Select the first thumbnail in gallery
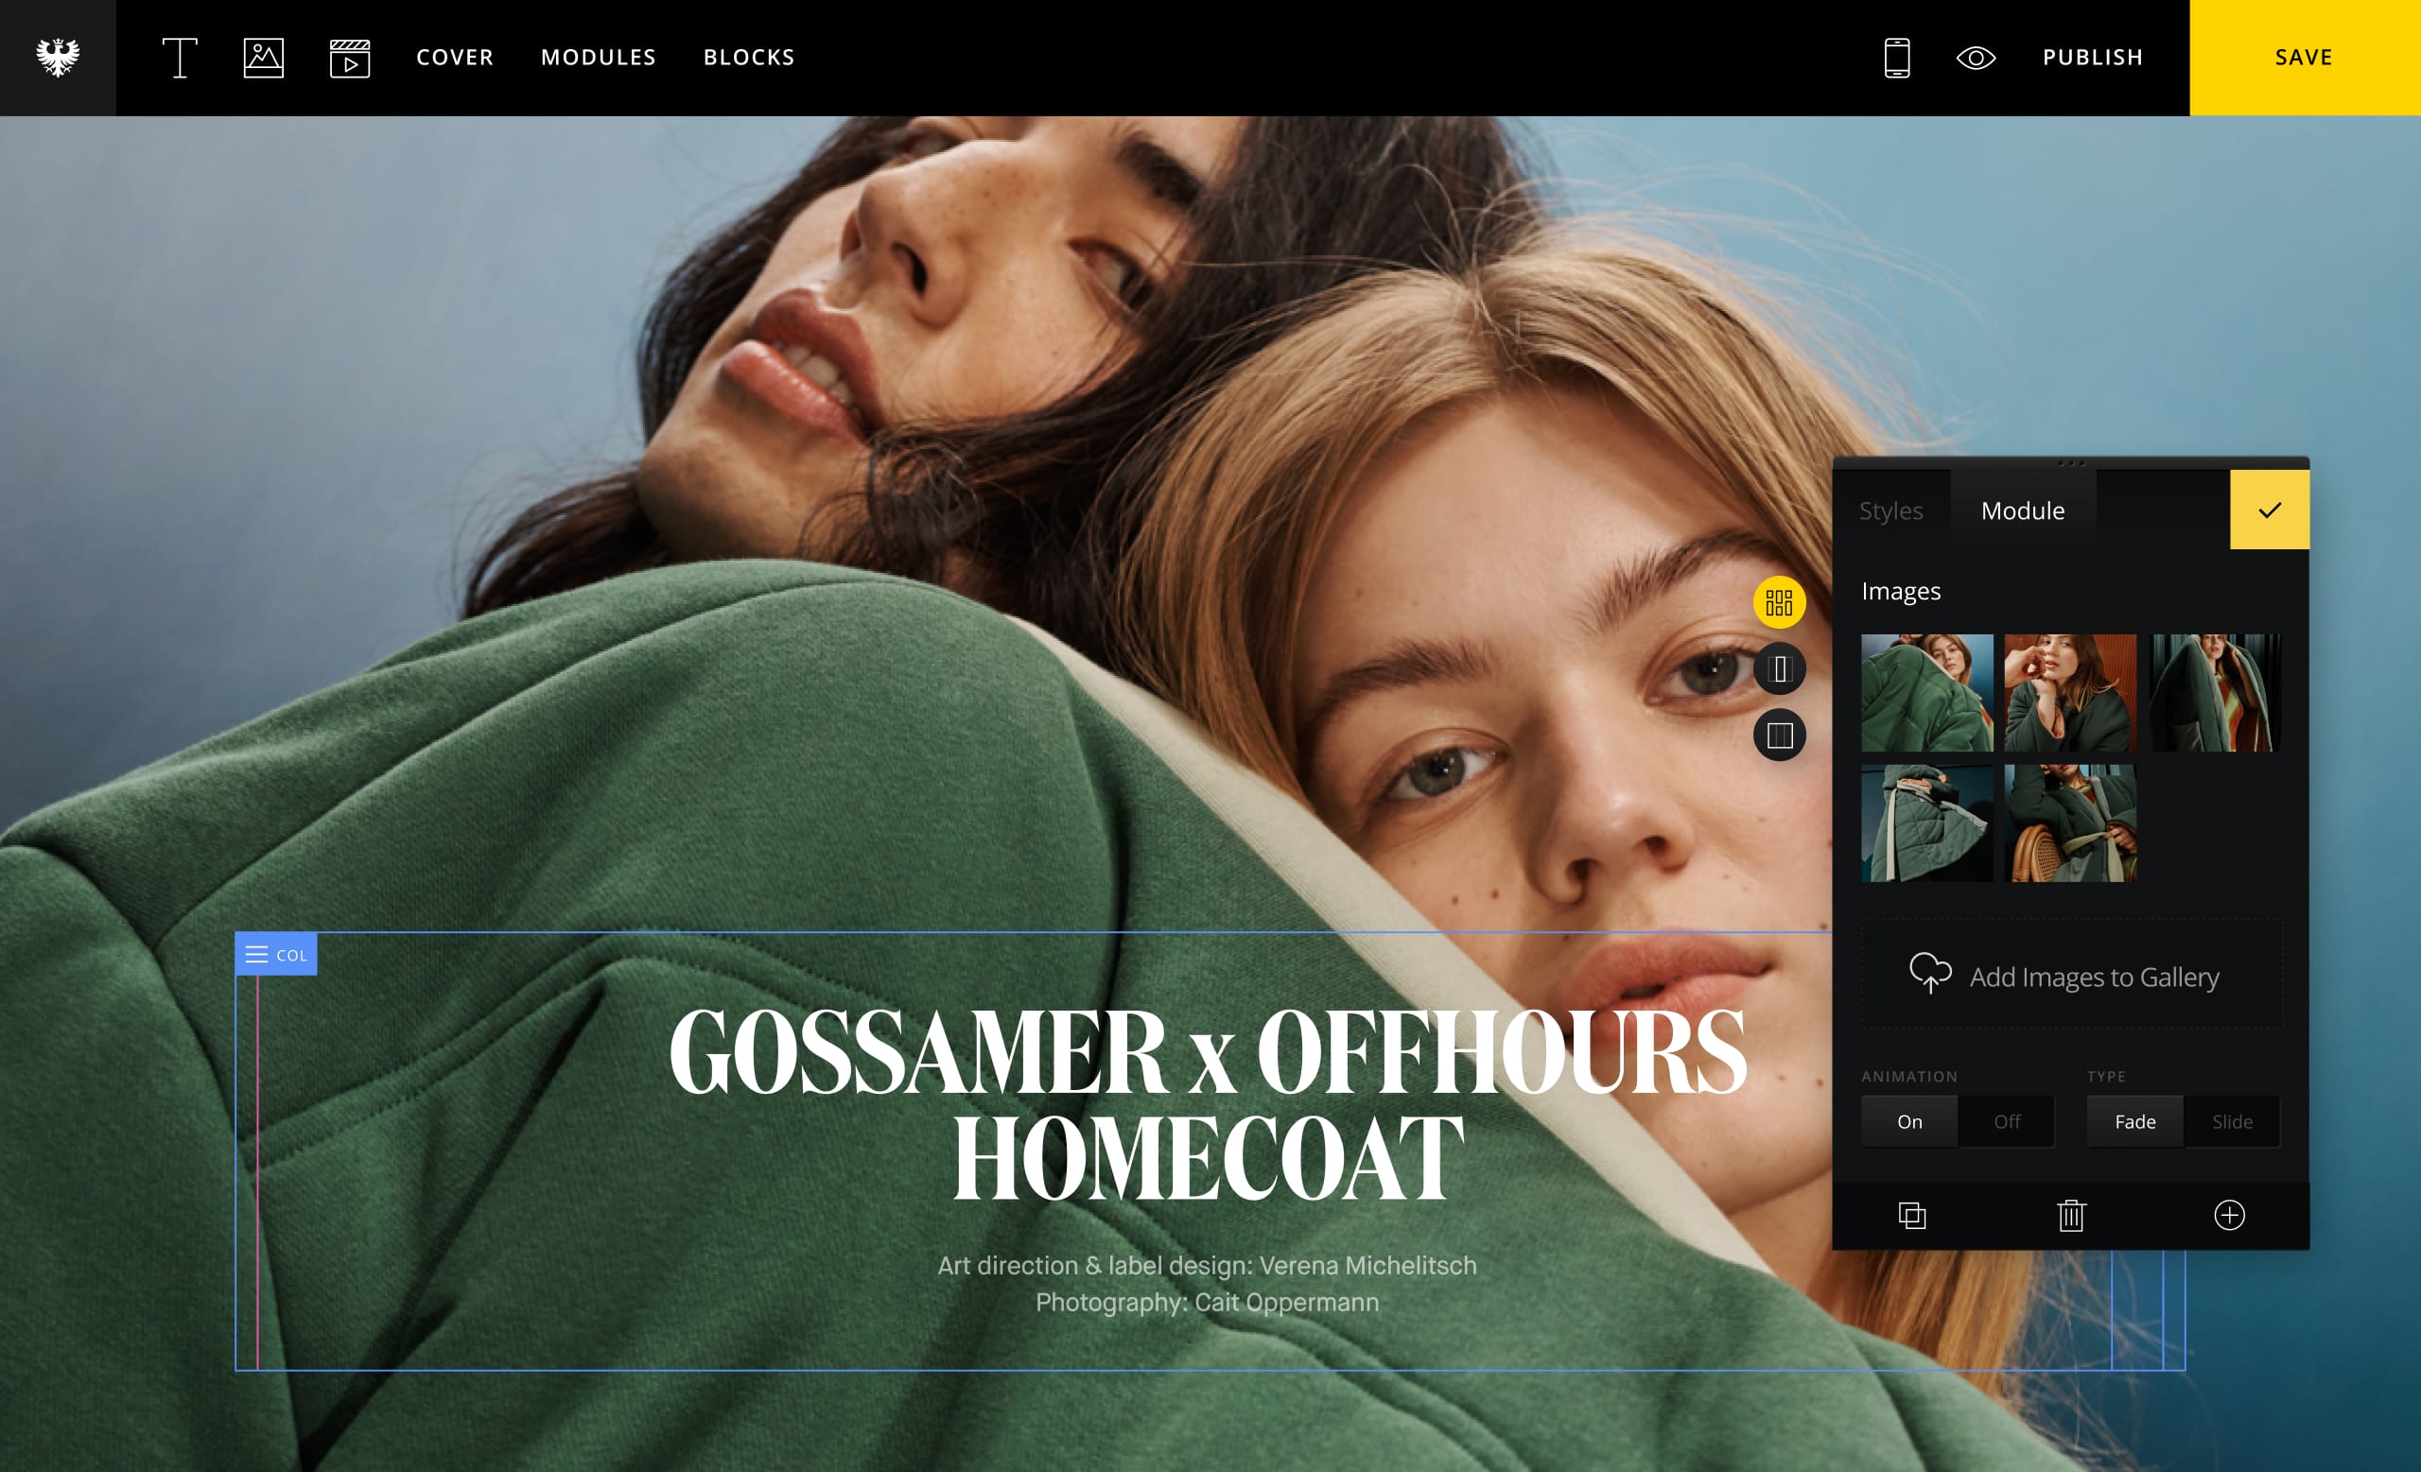2421x1472 pixels. click(1925, 690)
